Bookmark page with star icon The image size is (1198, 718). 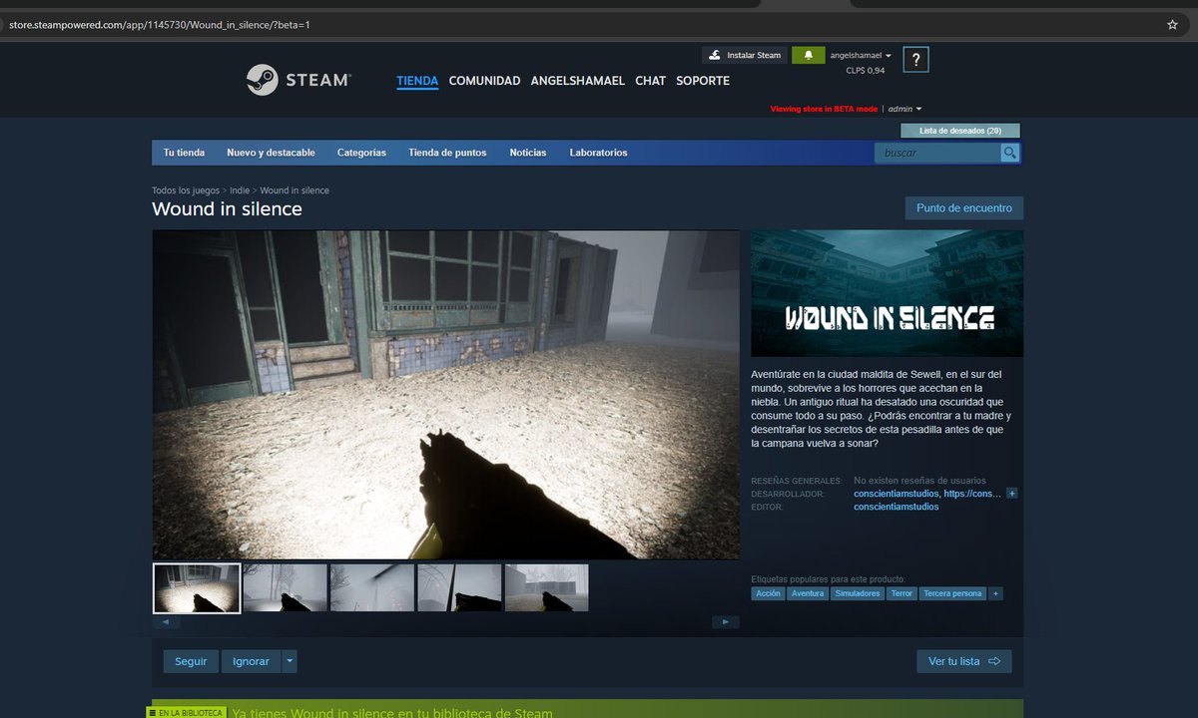tap(1172, 24)
